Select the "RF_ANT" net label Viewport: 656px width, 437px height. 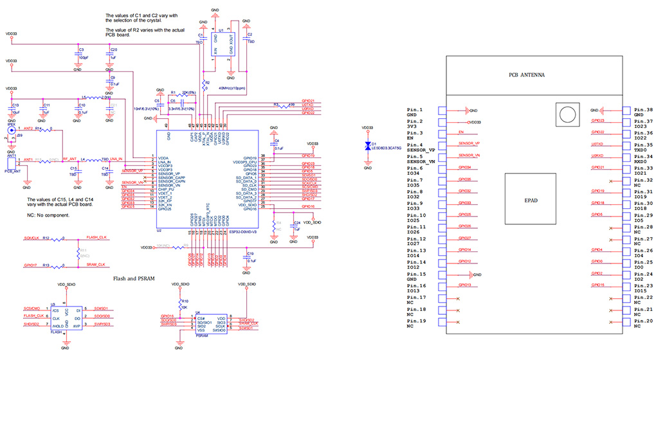[70, 159]
